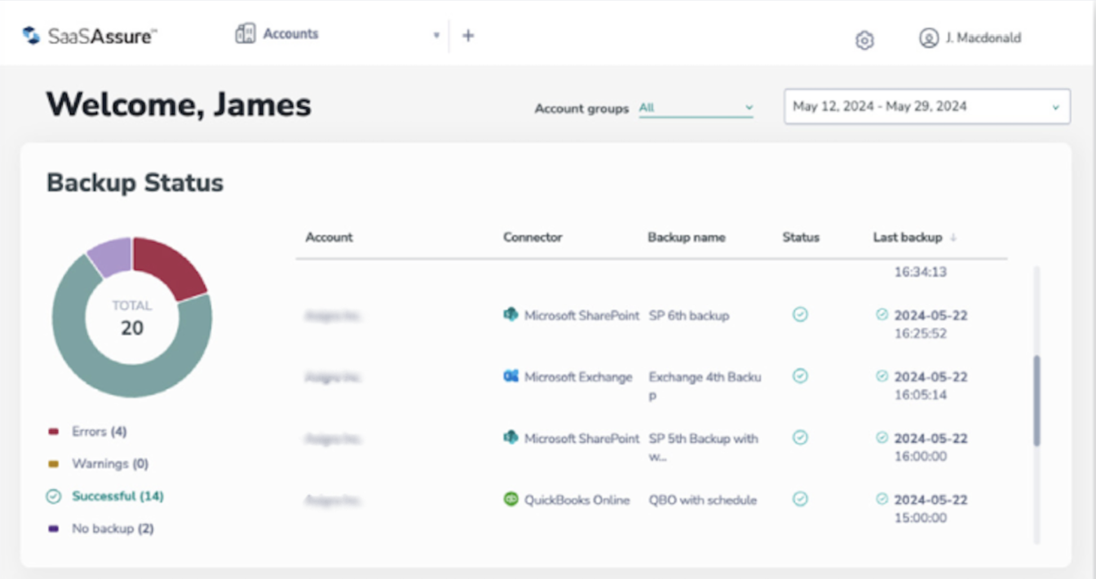Click QuickBooks Online connector text
1096x579 pixels.
[577, 500]
